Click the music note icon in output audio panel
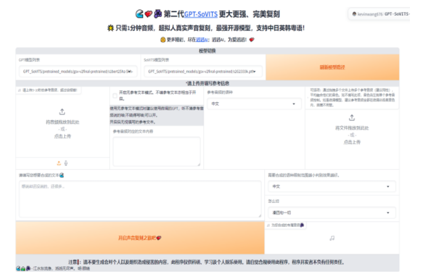This screenshot has width=438, height=277. [x=332, y=238]
